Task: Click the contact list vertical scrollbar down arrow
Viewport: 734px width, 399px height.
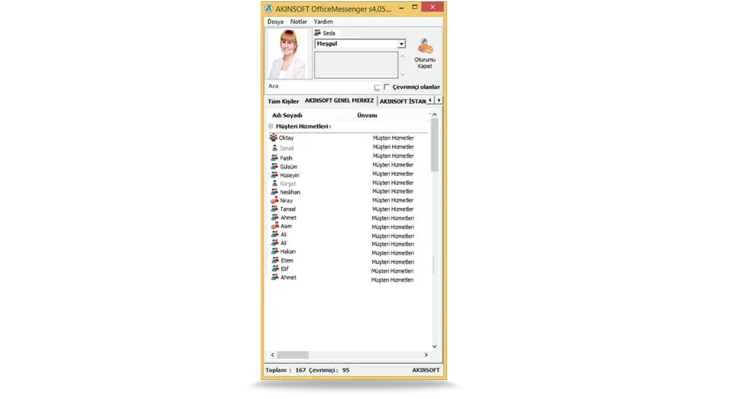Action: coord(434,346)
